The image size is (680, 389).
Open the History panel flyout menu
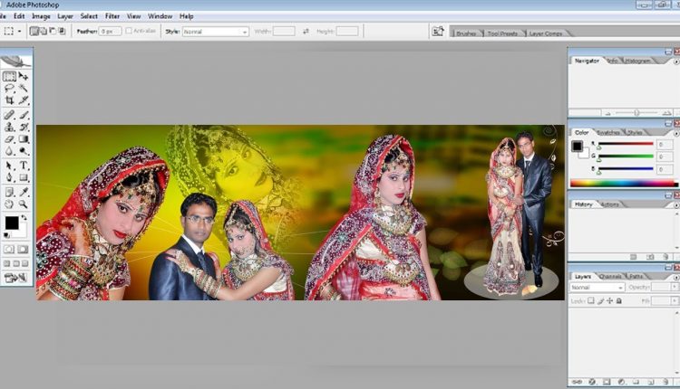coord(675,205)
